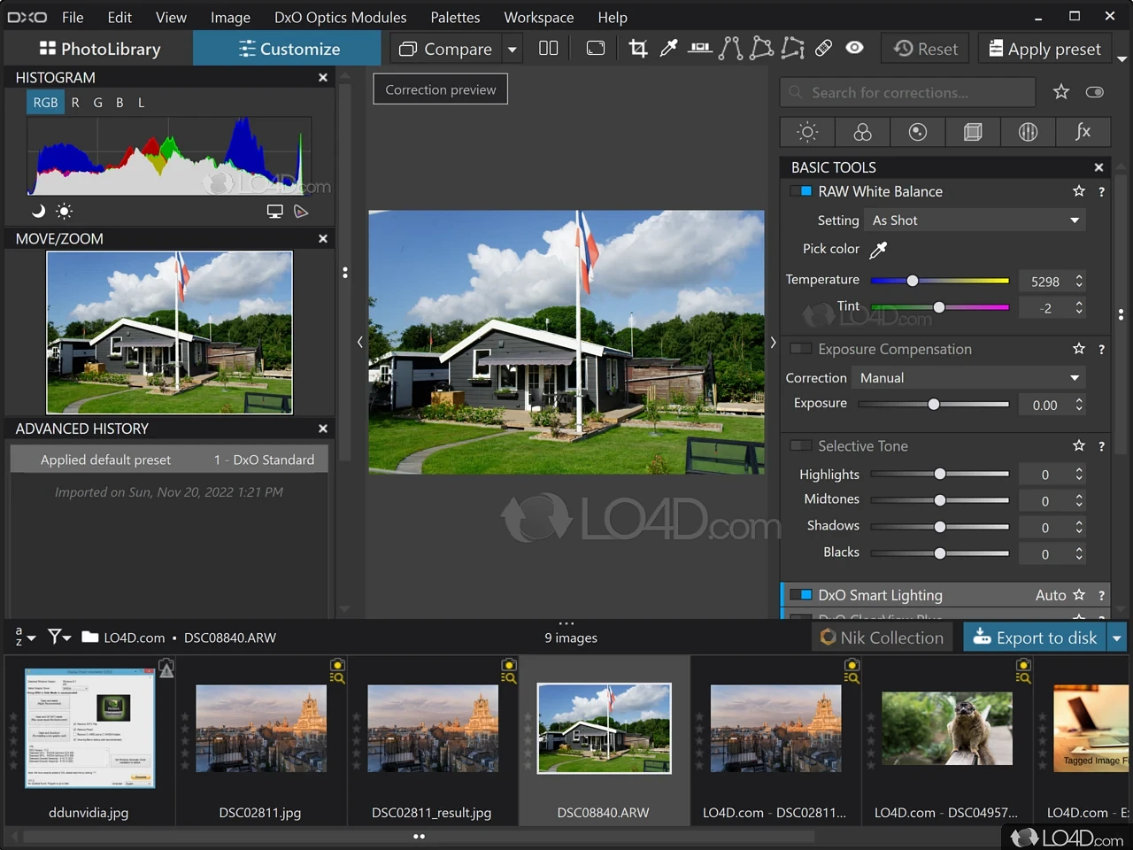Show the G histogram channel
This screenshot has height=850, width=1133.
[x=97, y=103]
